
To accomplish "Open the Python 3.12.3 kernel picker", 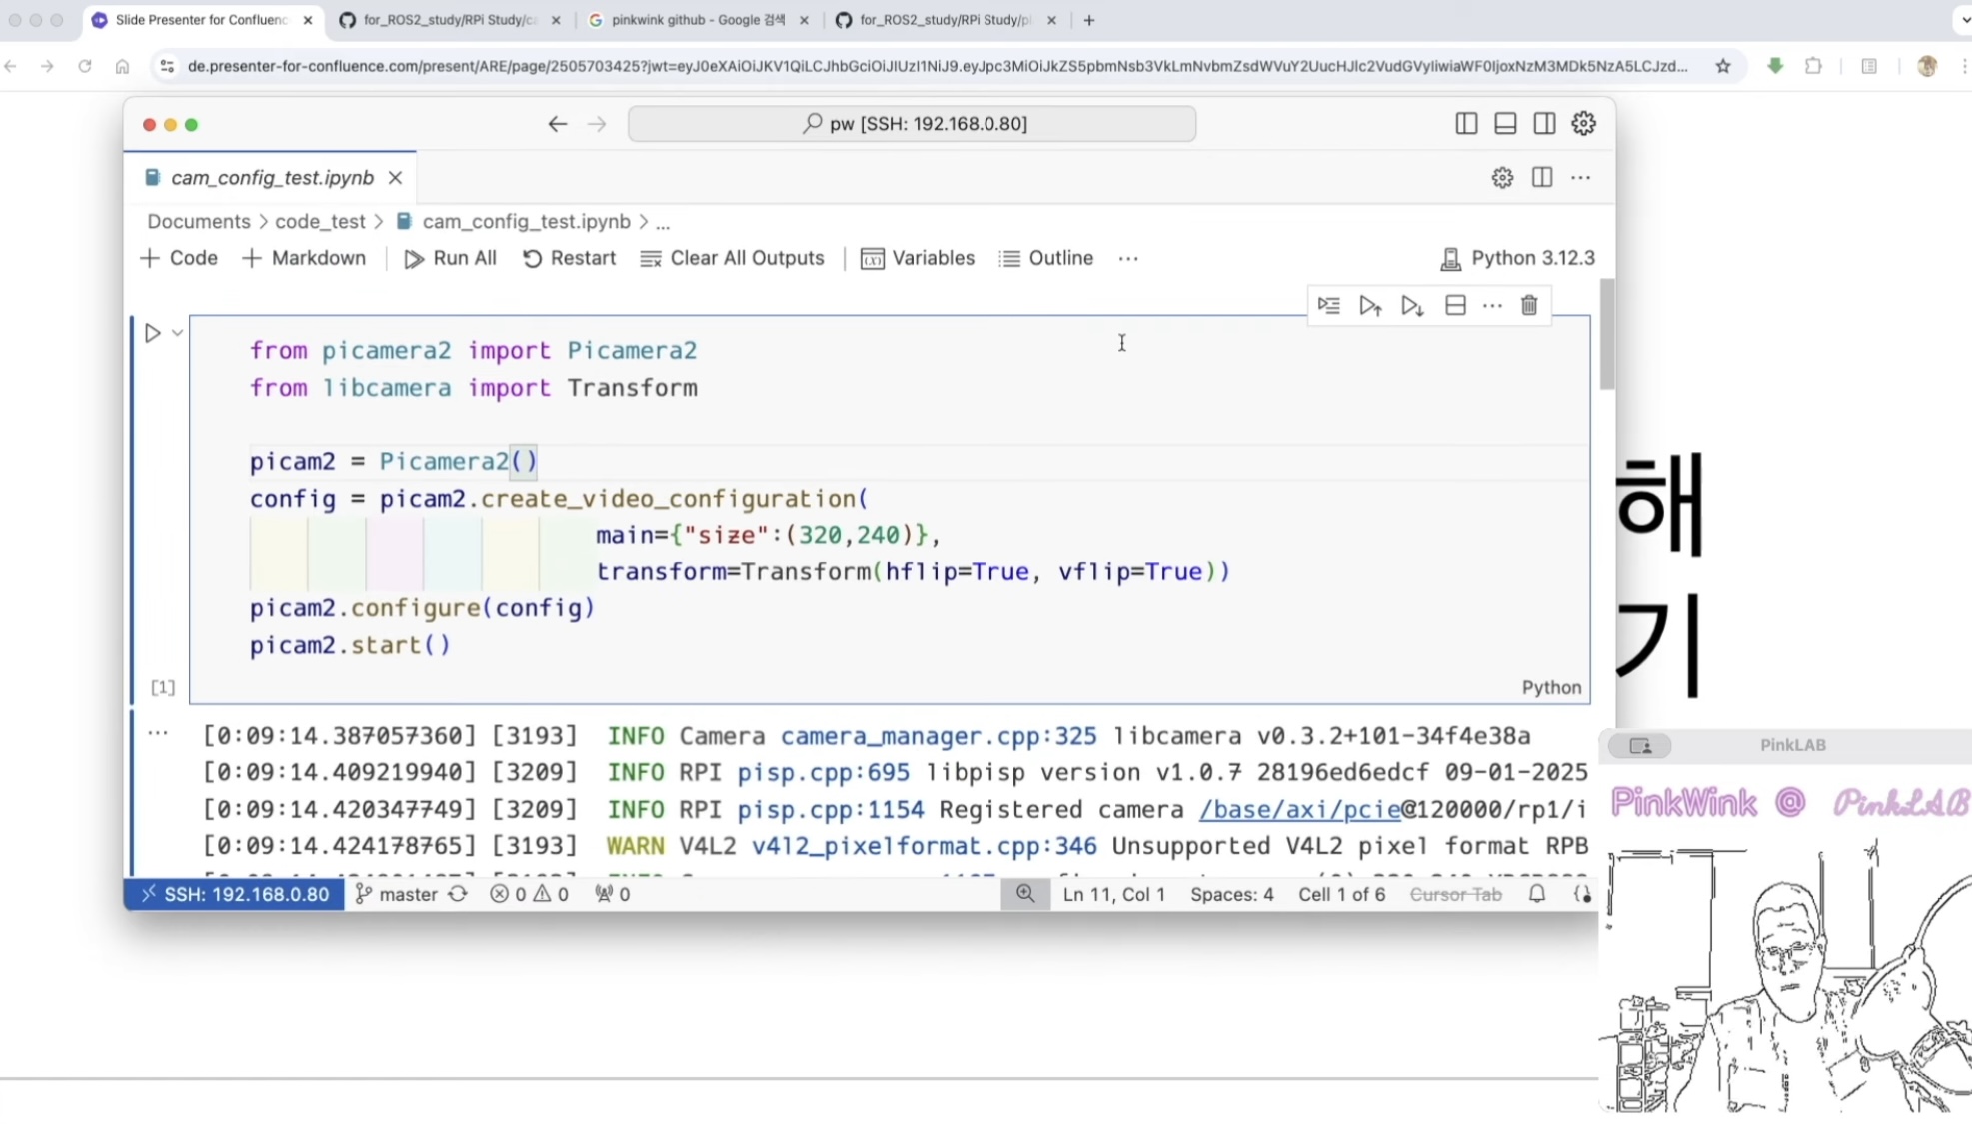I will click(1517, 259).
